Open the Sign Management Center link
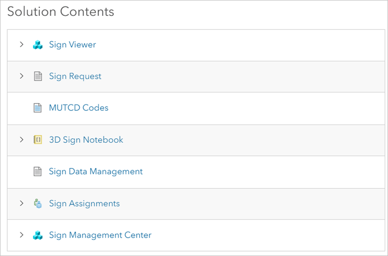This screenshot has width=388, height=256. [100, 235]
